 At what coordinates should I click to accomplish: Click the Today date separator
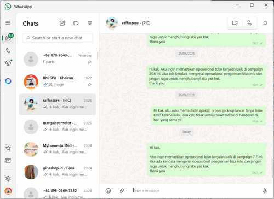186,132
